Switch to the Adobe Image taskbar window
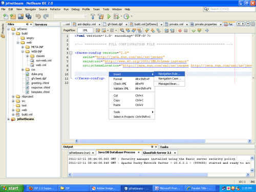Viewport: 256px width, 192px height. [104, 188]
